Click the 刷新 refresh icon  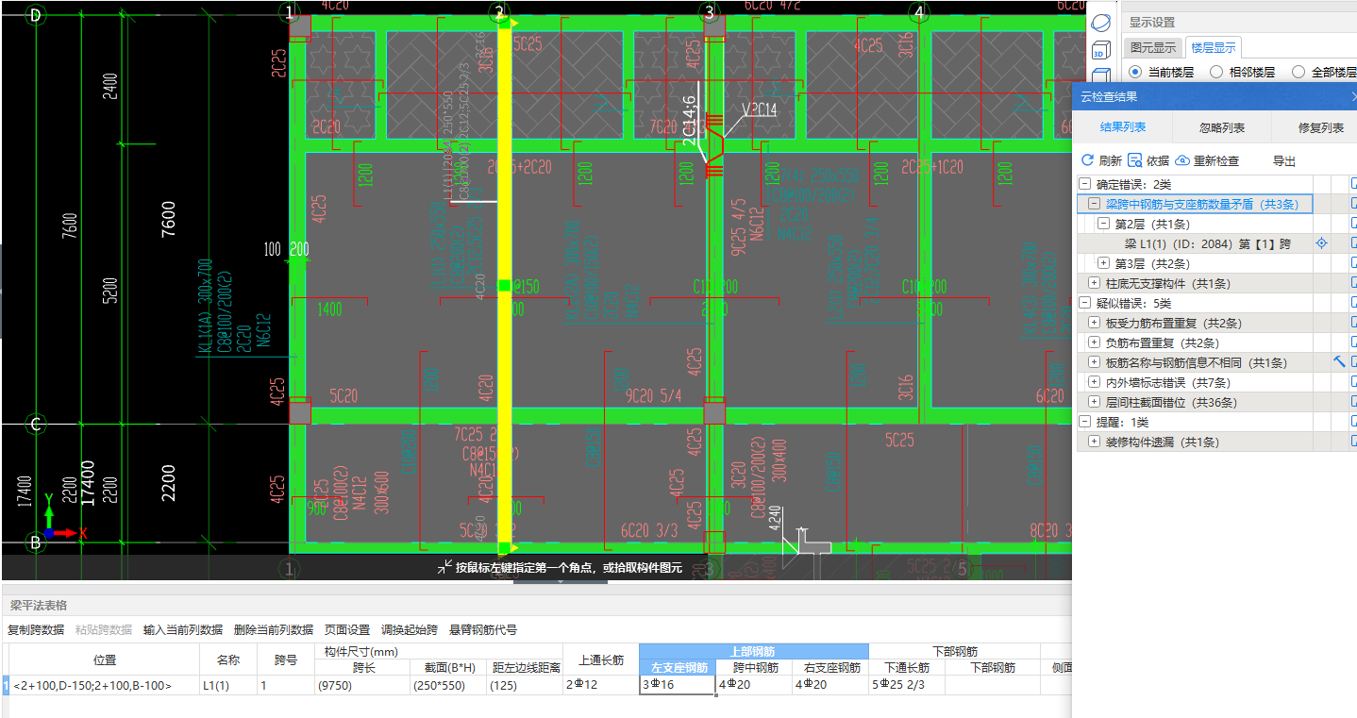click(x=1087, y=160)
